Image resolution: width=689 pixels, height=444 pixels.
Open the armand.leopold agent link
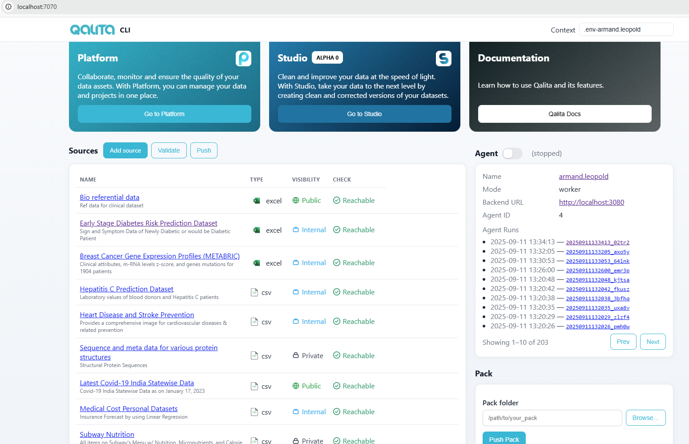pyautogui.click(x=584, y=176)
